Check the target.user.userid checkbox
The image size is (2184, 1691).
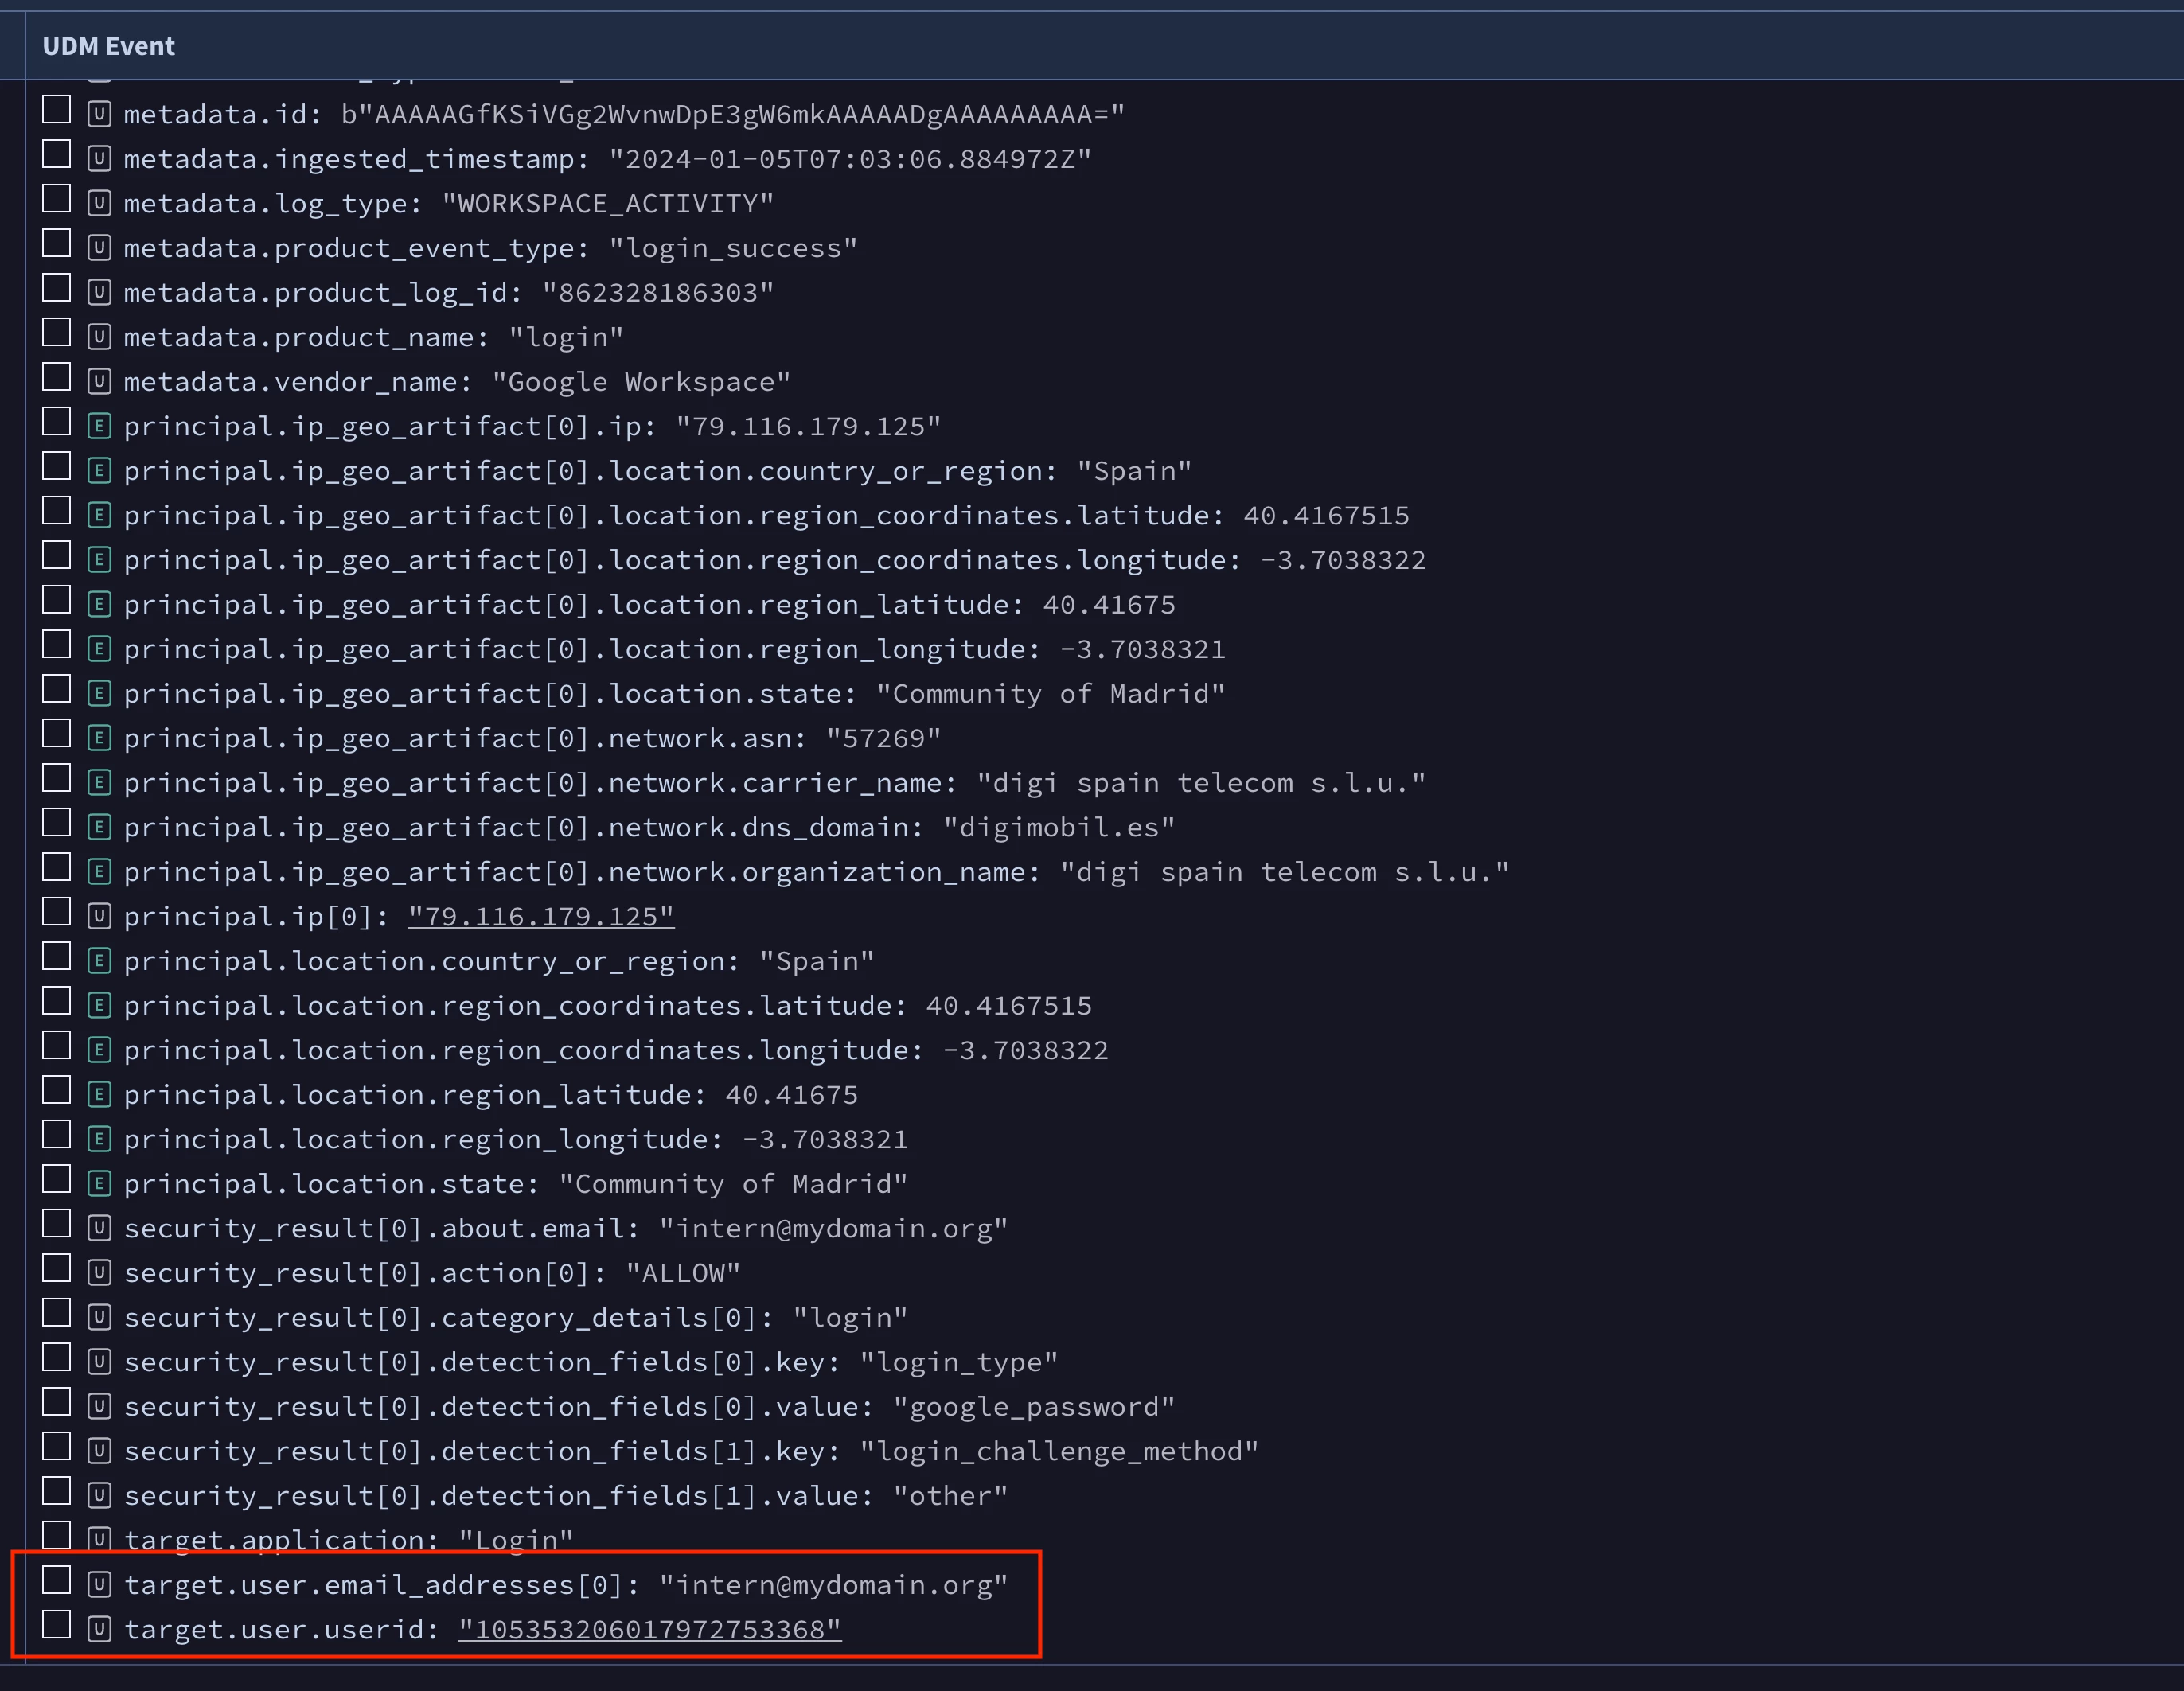(56, 1625)
